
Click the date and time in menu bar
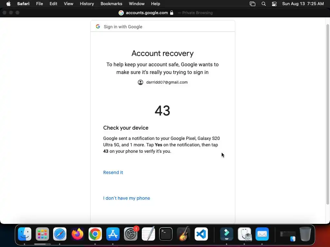click(303, 4)
